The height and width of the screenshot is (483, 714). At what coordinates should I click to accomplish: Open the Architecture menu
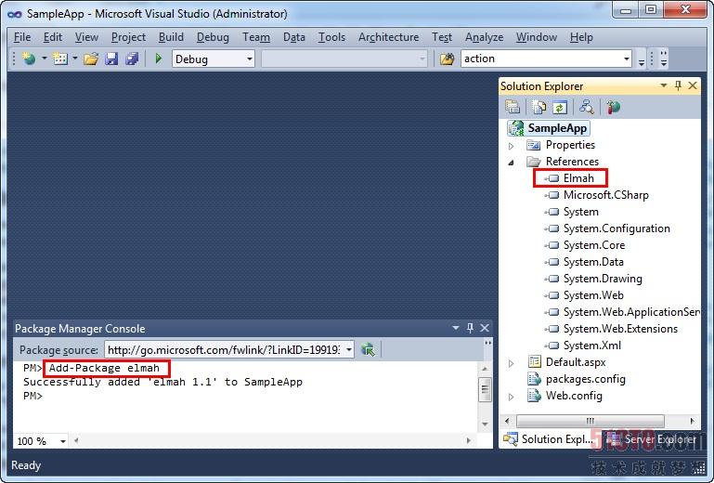click(388, 37)
